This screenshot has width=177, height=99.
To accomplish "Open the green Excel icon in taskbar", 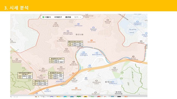I will click(x=79, y=97).
